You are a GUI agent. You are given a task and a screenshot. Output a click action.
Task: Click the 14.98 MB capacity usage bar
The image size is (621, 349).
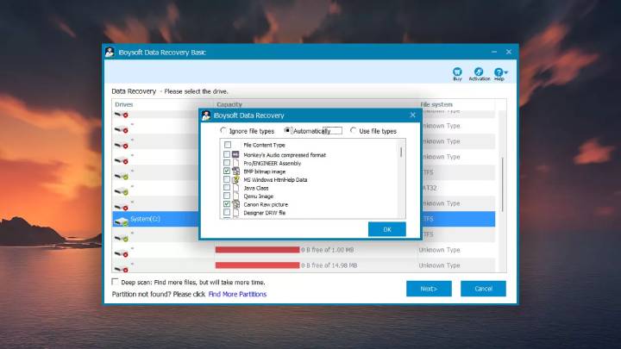257,265
